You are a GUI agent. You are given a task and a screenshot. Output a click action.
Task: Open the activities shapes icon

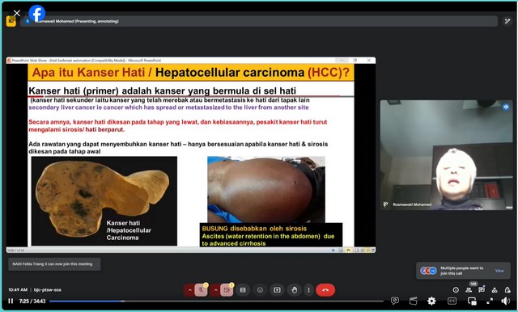pos(495,290)
